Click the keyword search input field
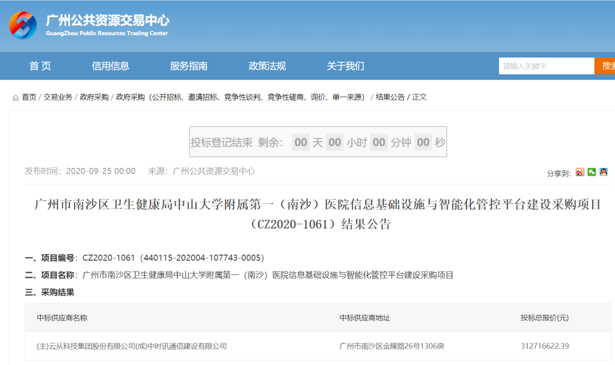Viewport: 615px width, 365px height. tap(546, 66)
